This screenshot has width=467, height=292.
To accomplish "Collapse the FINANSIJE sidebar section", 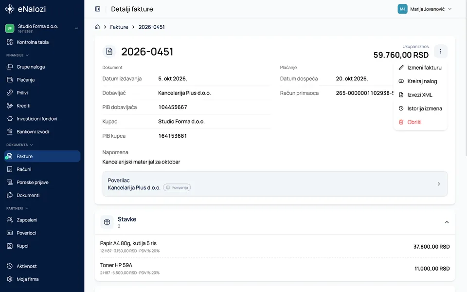I will pos(27,55).
